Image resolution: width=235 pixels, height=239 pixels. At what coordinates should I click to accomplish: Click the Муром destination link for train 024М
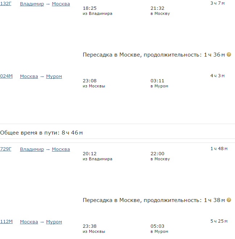(54, 77)
